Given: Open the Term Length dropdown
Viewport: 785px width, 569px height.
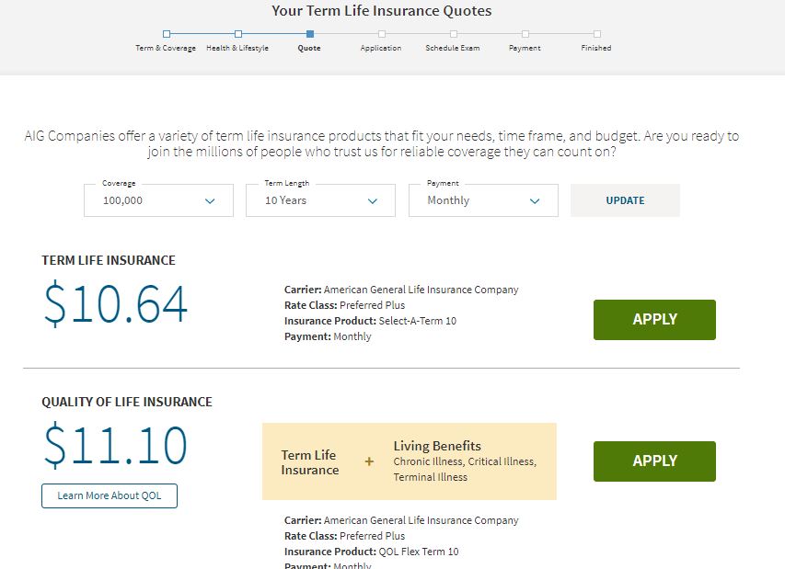Looking at the screenshot, I should pyautogui.click(x=319, y=199).
